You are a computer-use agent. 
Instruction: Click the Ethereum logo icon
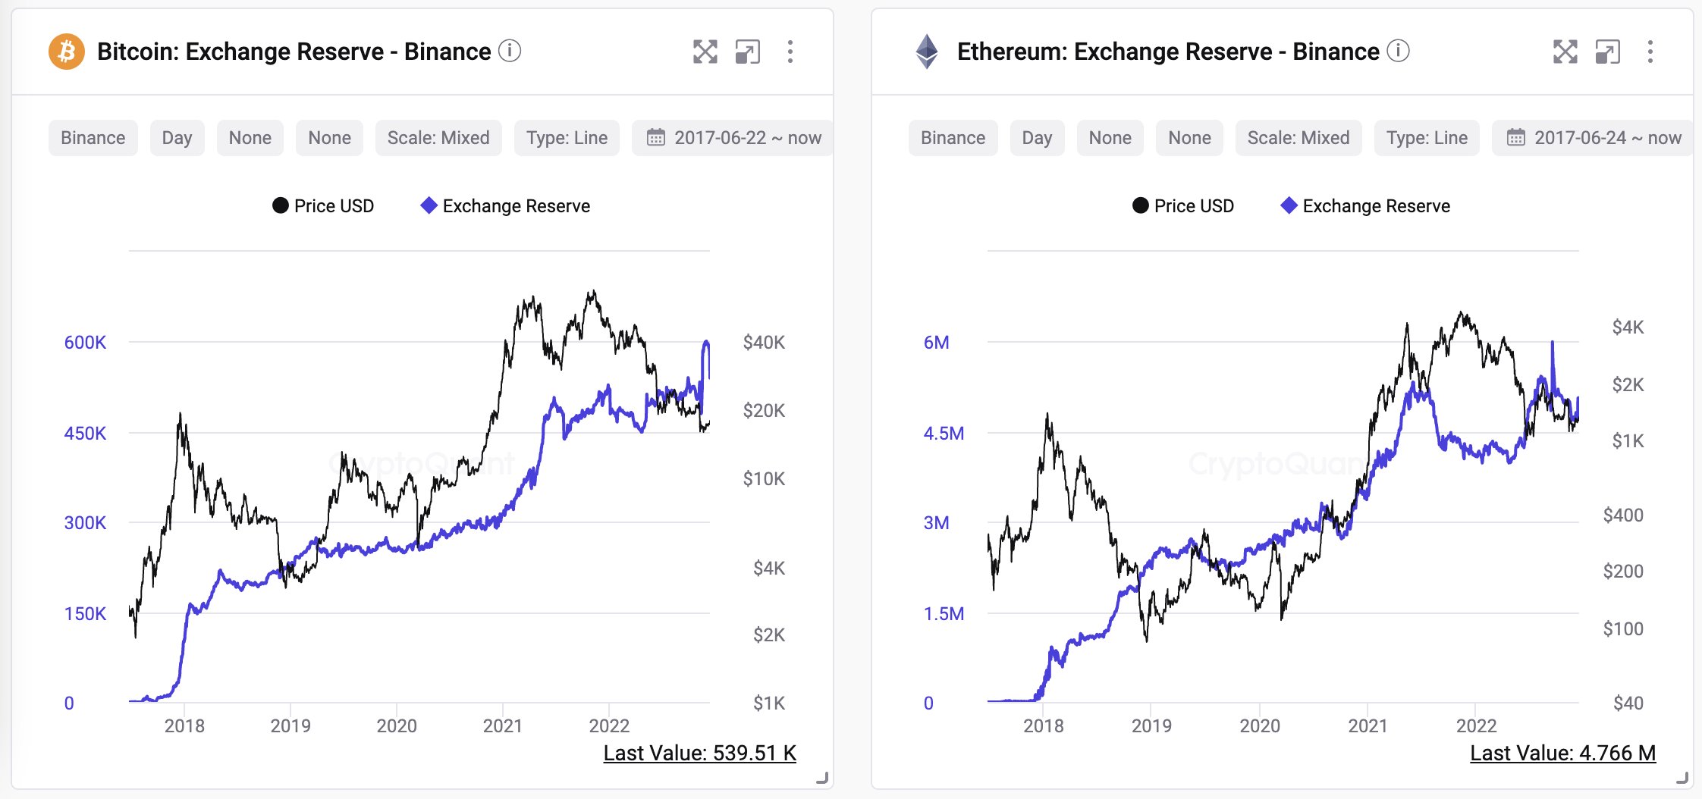click(x=927, y=52)
